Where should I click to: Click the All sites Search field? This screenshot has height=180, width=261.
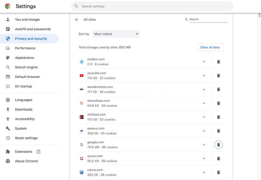click(x=208, y=19)
